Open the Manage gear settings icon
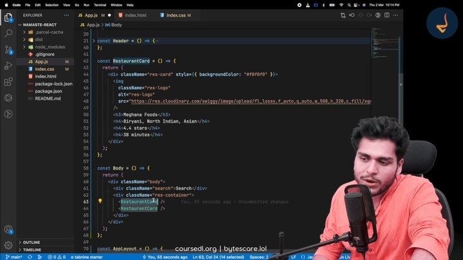 [8, 246]
